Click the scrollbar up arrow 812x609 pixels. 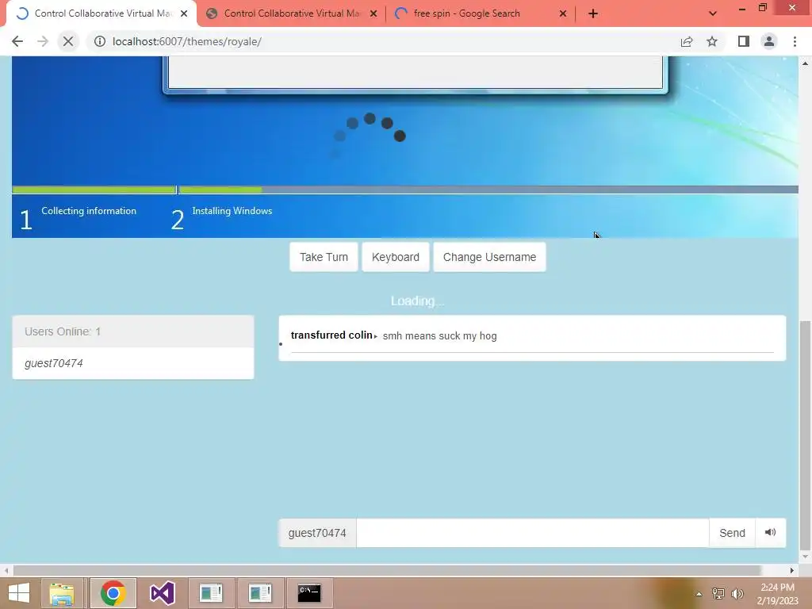(x=806, y=63)
